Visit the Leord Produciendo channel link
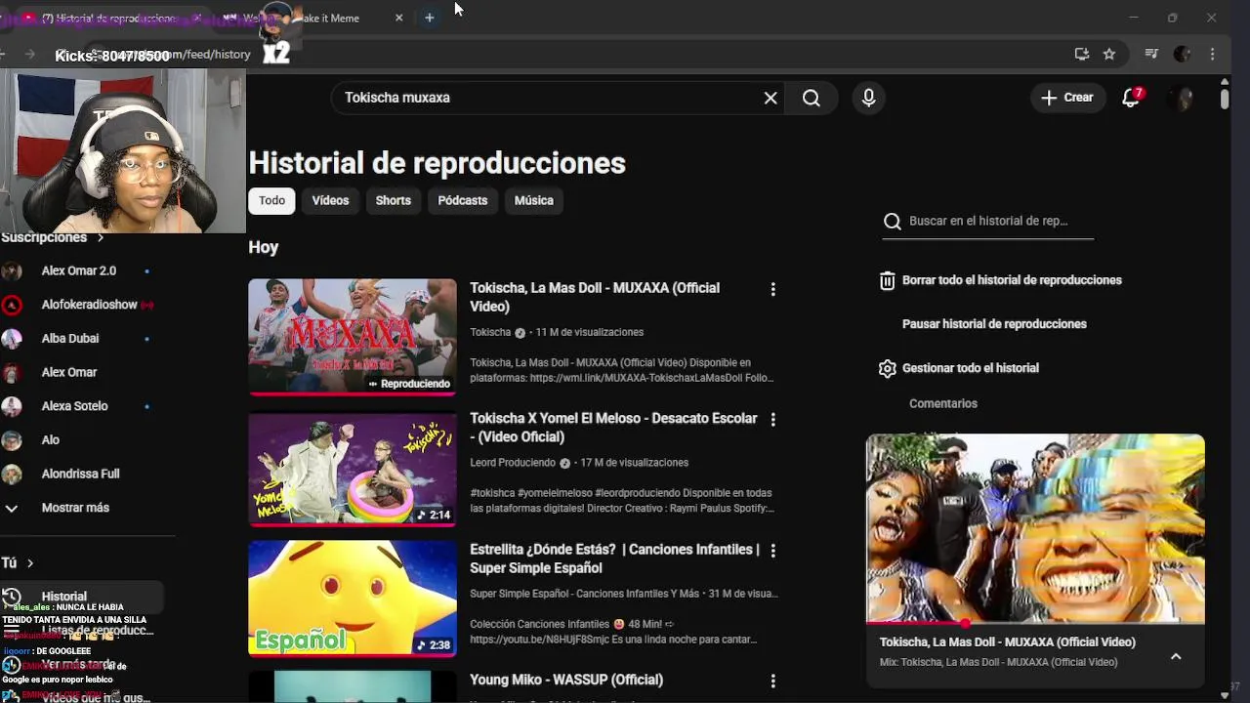The image size is (1250, 703). (x=513, y=463)
